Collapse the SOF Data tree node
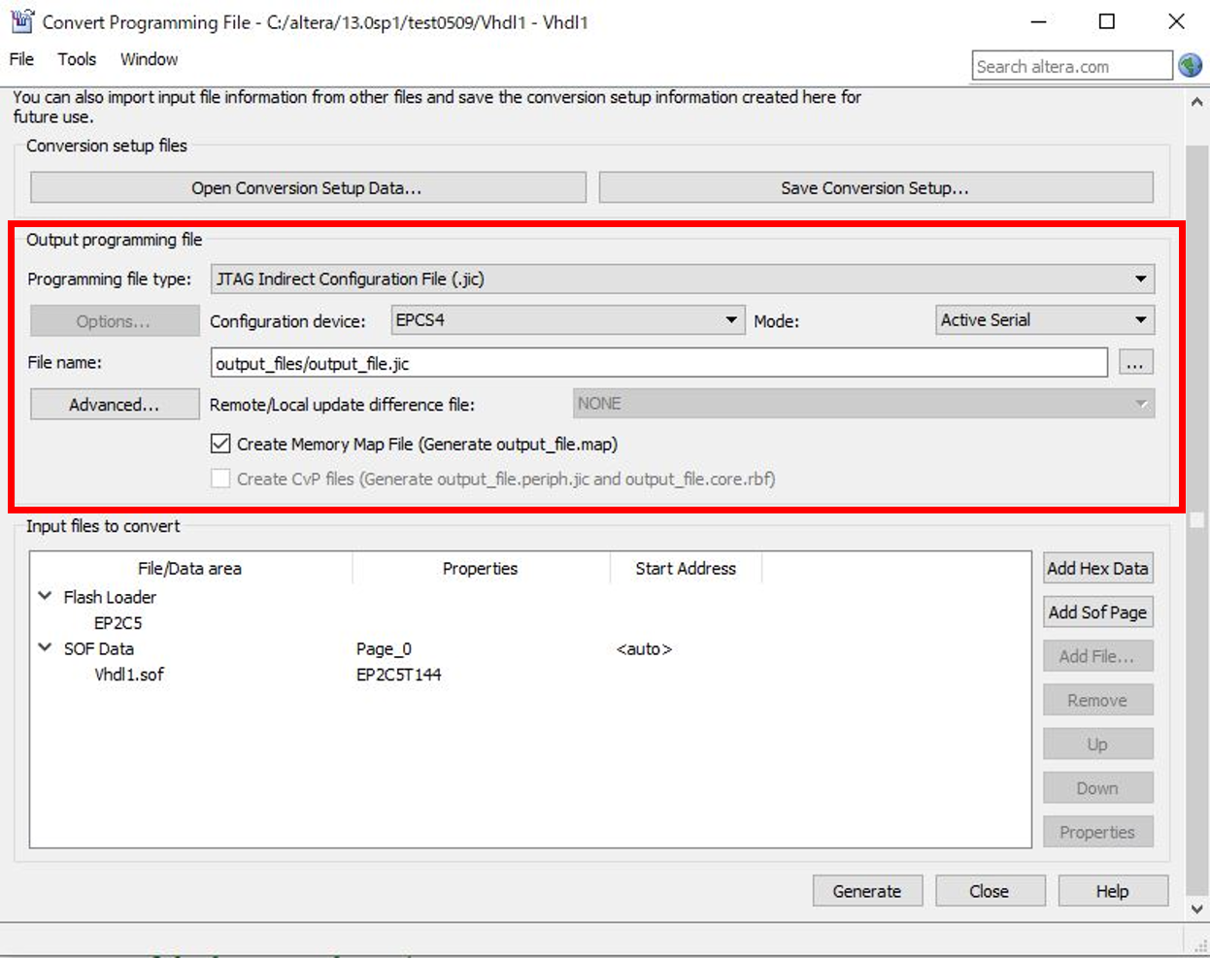The width and height of the screenshot is (1210, 958). pyautogui.click(x=45, y=647)
